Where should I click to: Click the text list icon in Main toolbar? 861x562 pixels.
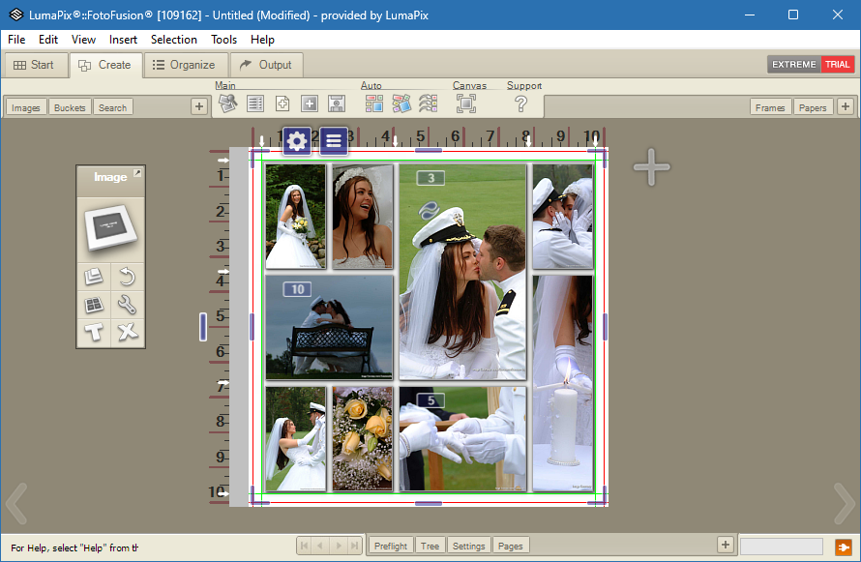click(255, 104)
